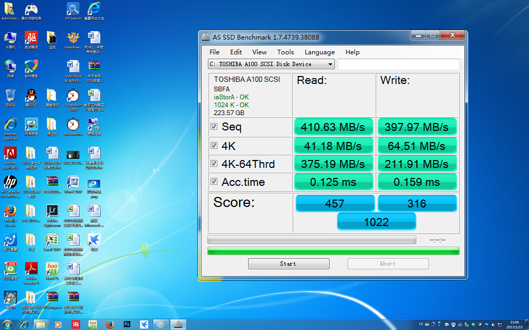This screenshot has height=330, width=529.
Task: Open the Adobe Application Manager desktop icon
Action: [10, 157]
